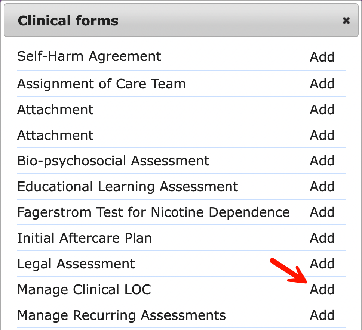
Task: Add the Fagerstrom Test for Nicotine Dependence
Action: tap(322, 212)
